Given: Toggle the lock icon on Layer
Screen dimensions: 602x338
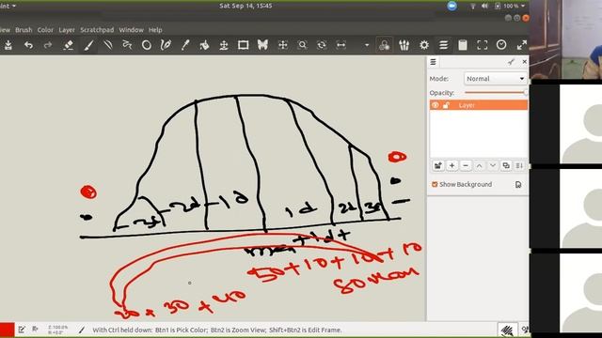Looking at the screenshot, I should (446, 105).
